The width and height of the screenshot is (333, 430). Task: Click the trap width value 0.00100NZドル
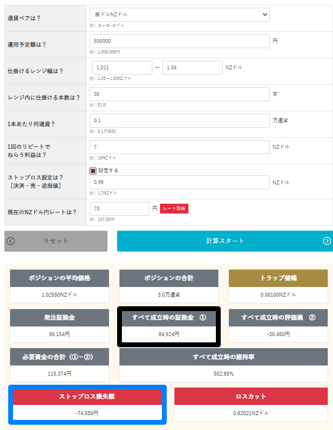[x=278, y=295]
